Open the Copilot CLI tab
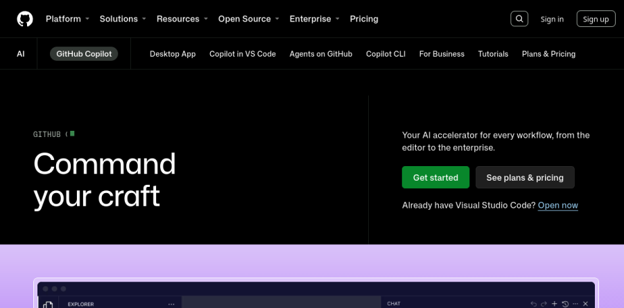 [x=385, y=54]
